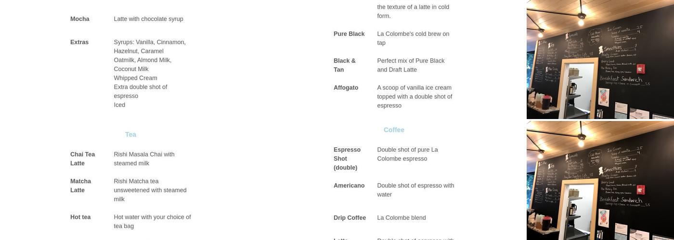The width and height of the screenshot is (674, 240).
Task: Select the Affogato item name
Action: pos(346,88)
